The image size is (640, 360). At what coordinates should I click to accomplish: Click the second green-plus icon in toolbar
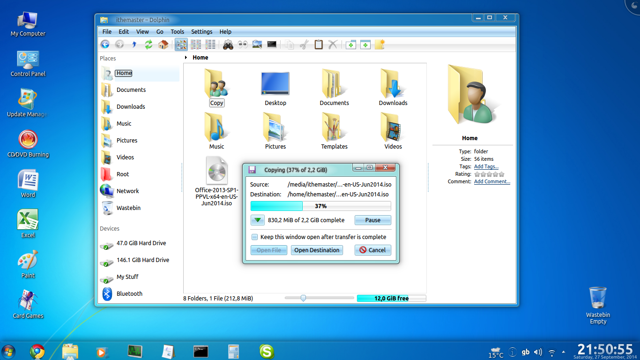[x=365, y=45]
